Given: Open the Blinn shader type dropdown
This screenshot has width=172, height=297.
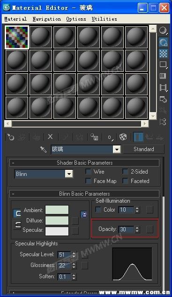Looking at the screenshot, I should tap(69, 174).
